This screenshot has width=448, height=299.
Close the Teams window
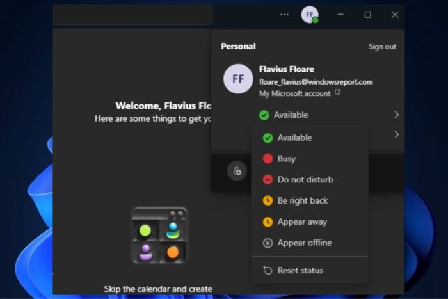[x=395, y=15]
